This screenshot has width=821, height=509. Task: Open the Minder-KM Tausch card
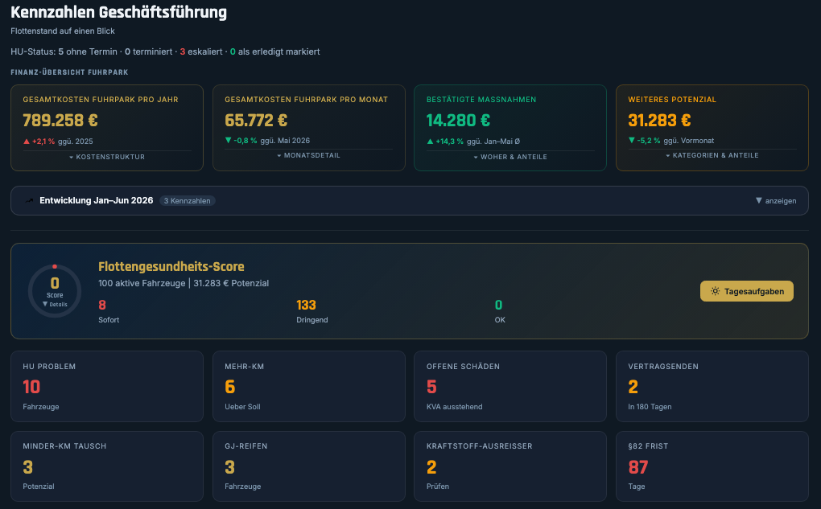click(x=107, y=466)
